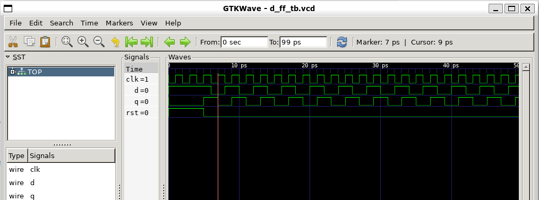Image resolution: width=539 pixels, height=200 pixels.
Task: Click the Zoom In magnifier icon
Action: (x=83, y=42)
